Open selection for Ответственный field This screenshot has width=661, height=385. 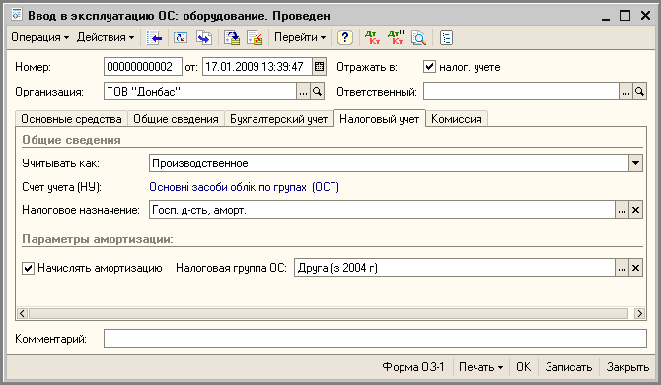click(626, 92)
